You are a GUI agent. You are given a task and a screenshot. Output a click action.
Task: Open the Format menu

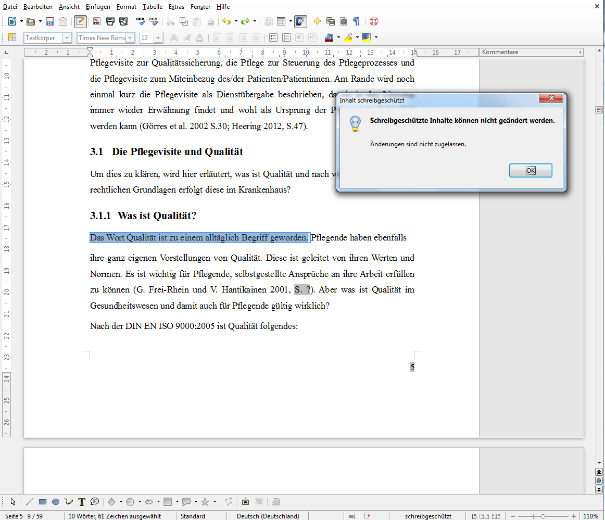click(126, 7)
